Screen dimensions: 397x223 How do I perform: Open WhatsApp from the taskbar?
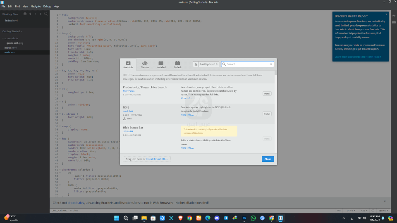[253, 218]
